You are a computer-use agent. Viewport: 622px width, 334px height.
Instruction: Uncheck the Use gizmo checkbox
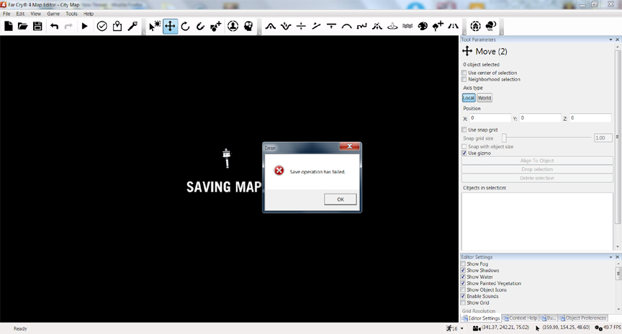(464, 153)
